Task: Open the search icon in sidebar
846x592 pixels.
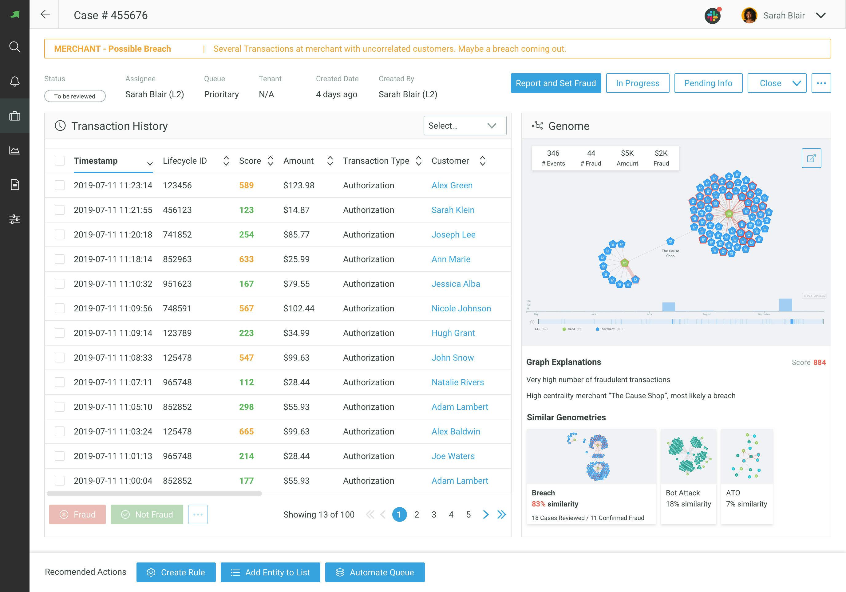Action: point(14,47)
